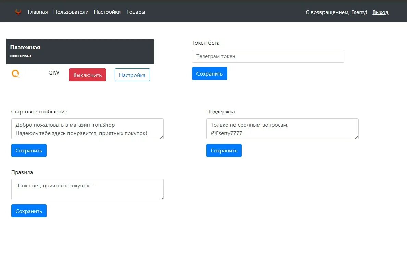
Task: Click the Телеграм токен input field
Action: pyautogui.click(x=268, y=56)
